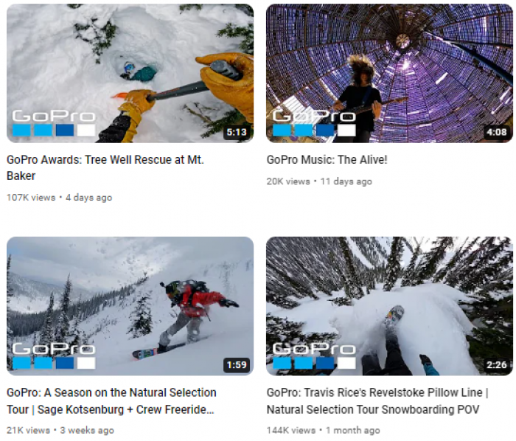This screenshot has width=516, height=441.
Task: Click '144K views • 1 month ago' text
Action: pos(323,430)
